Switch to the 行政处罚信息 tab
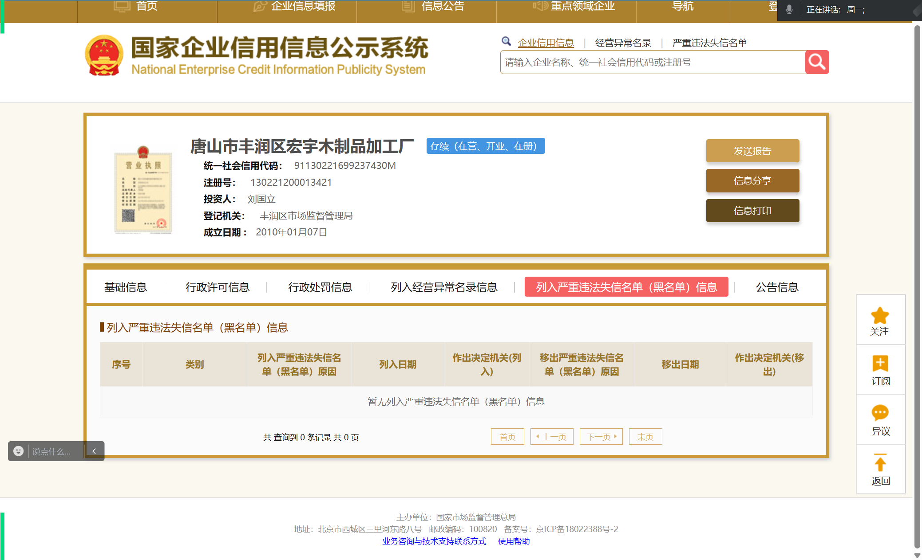The width and height of the screenshot is (922, 560). click(320, 287)
